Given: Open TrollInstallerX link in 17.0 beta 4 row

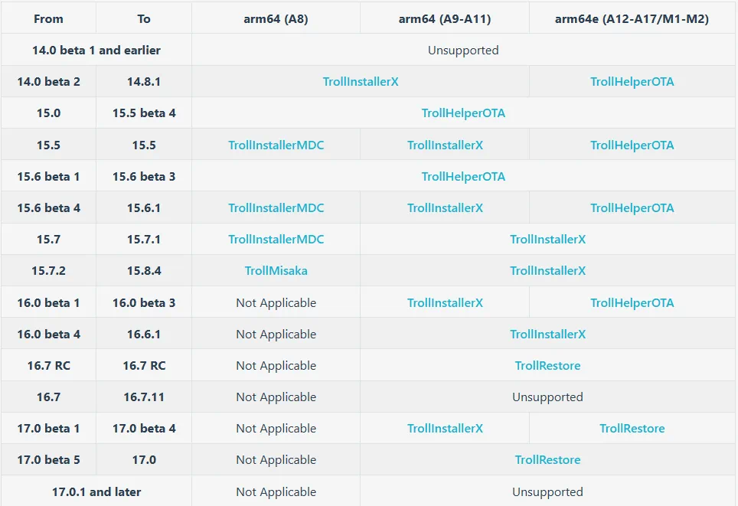Looking at the screenshot, I should click(x=446, y=429).
